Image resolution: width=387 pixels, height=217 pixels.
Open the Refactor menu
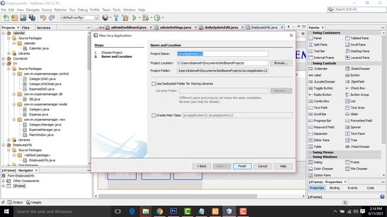[60, 10]
